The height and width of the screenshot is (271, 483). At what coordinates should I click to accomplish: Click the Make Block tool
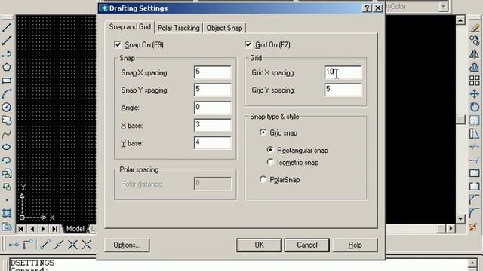pyautogui.click(x=7, y=187)
